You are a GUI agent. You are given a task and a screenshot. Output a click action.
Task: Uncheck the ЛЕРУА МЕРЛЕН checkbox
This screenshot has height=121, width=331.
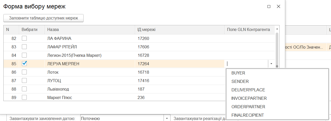24,64
